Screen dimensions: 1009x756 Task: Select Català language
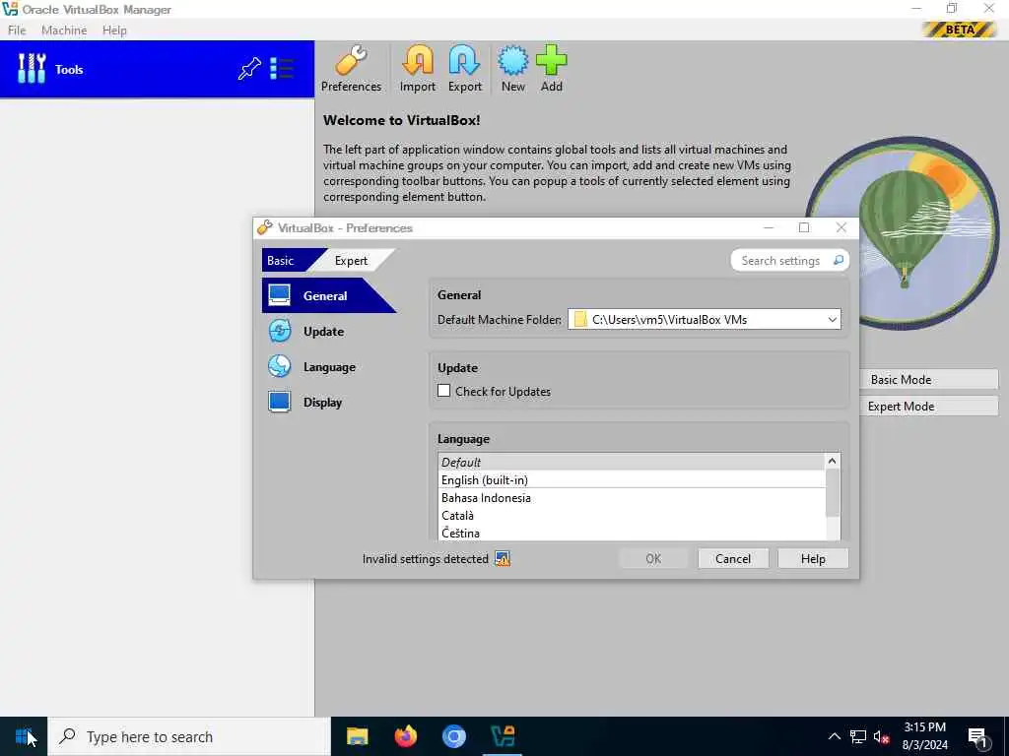(632, 515)
